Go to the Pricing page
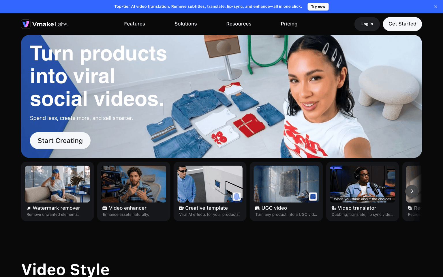 289,24
